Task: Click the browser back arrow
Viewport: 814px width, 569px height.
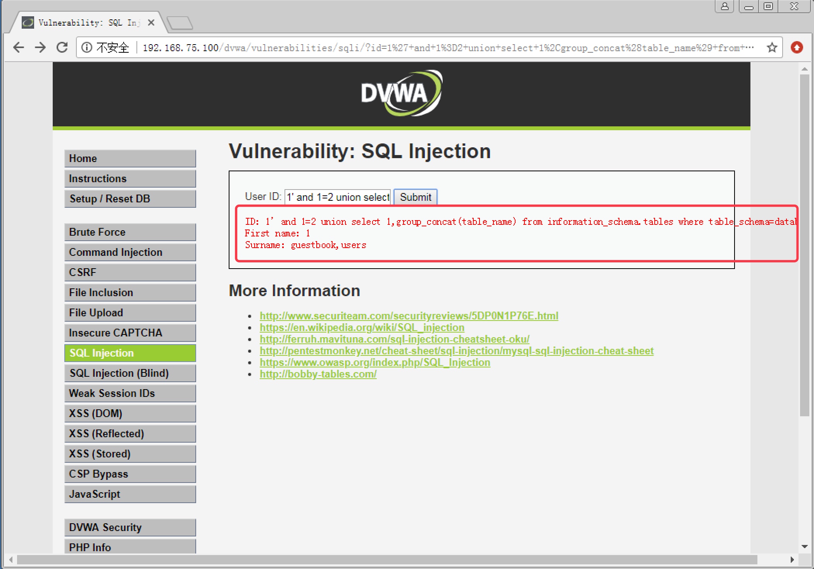Action: point(18,48)
